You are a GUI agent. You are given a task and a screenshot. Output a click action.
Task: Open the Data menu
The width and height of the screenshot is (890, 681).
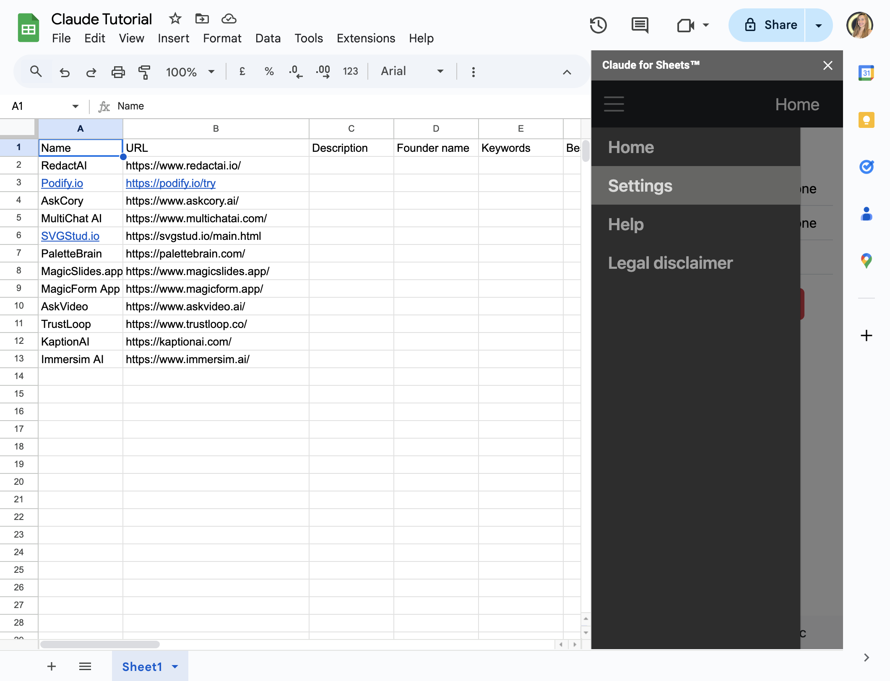(x=268, y=38)
